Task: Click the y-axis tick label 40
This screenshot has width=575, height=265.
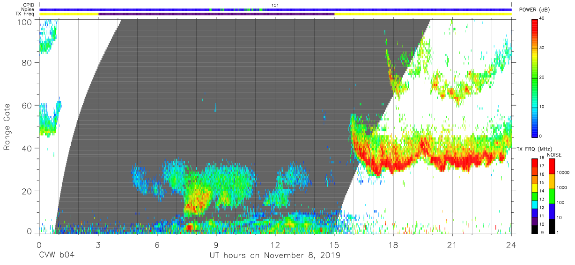Action: click(27, 148)
